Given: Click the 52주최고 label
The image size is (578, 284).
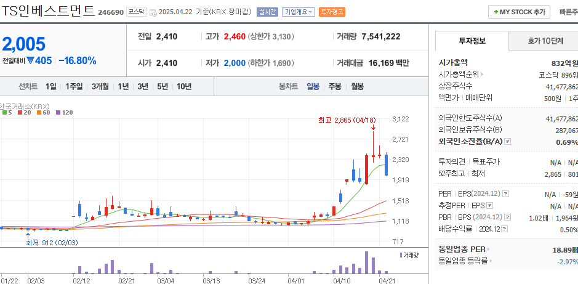Looking at the screenshot, I should [x=452, y=173].
